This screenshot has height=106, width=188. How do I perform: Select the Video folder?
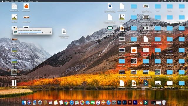coord(182,61)
